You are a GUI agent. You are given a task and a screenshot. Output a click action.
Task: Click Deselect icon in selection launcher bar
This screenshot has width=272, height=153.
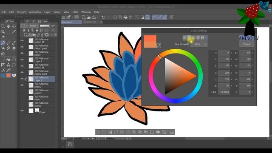98,132
